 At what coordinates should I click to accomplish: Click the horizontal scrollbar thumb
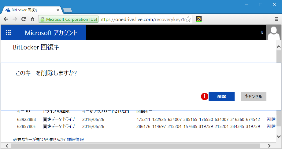(135, 146)
